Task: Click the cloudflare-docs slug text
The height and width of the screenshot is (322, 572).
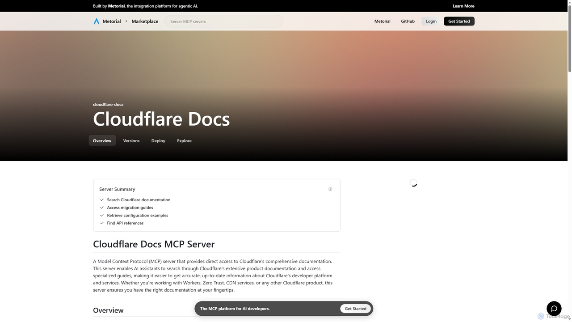Action: pyautogui.click(x=108, y=105)
